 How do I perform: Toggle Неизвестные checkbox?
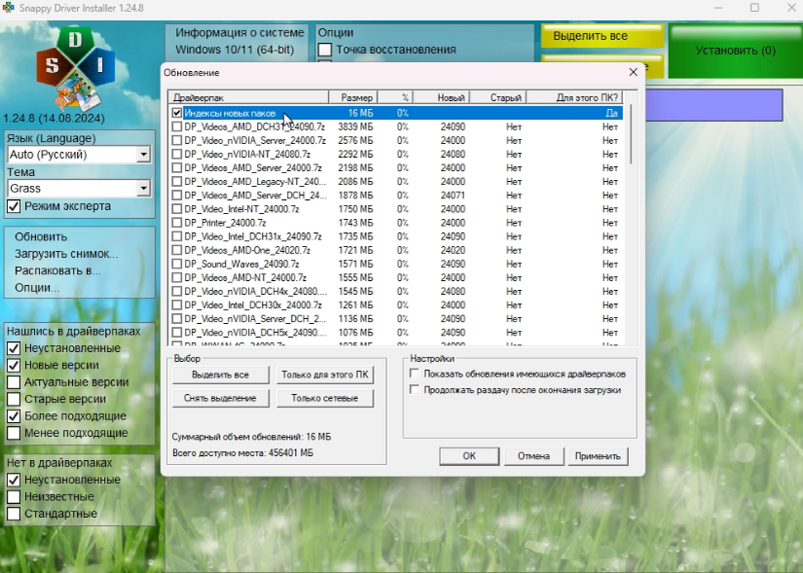pyautogui.click(x=14, y=497)
